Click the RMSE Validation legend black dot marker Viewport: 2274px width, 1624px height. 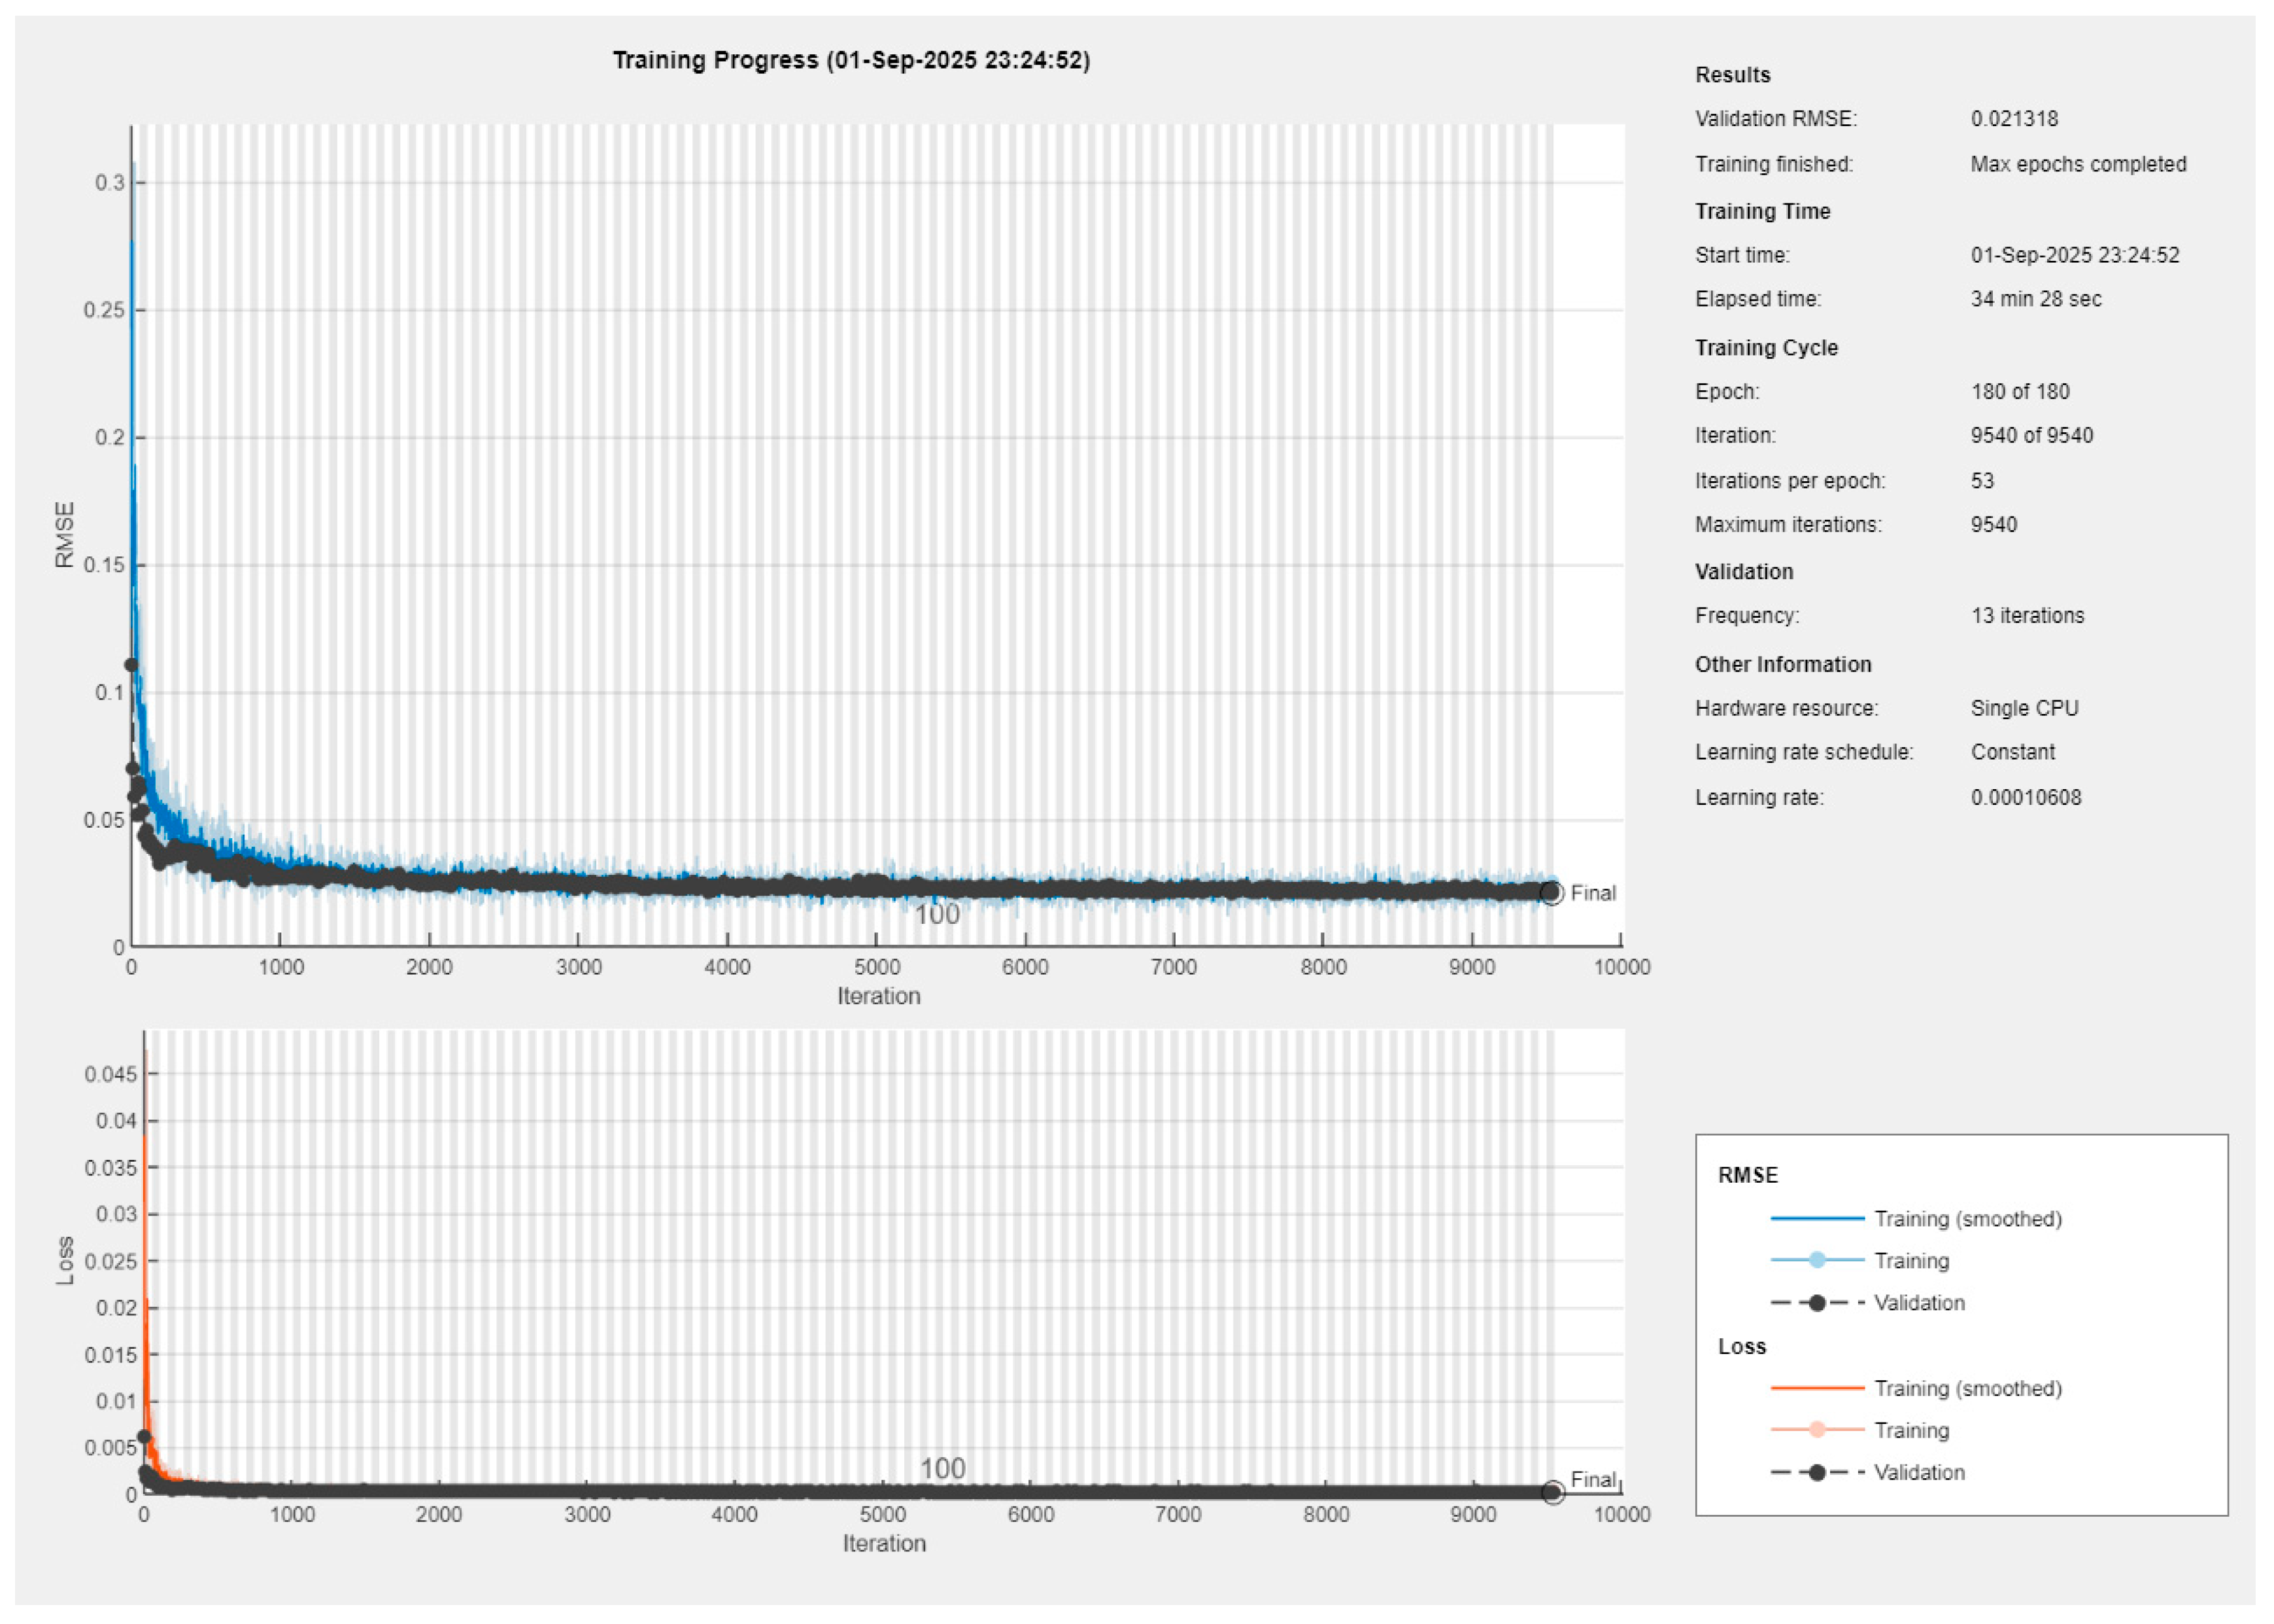[x=1817, y=1302]
